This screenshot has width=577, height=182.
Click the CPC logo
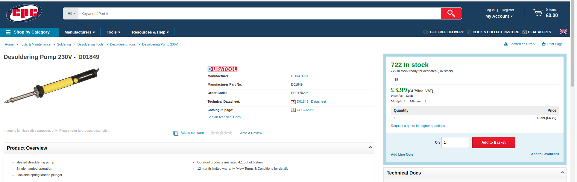(24, 13)
